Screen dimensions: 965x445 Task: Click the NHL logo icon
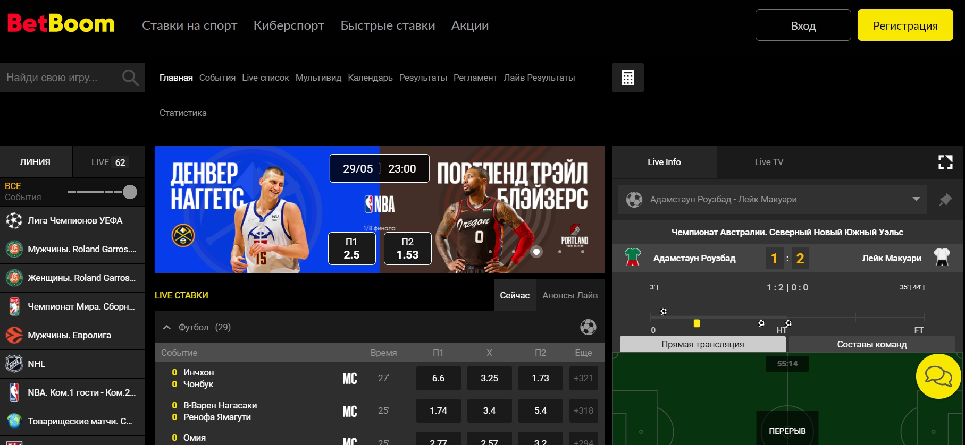tap(14, 364)
